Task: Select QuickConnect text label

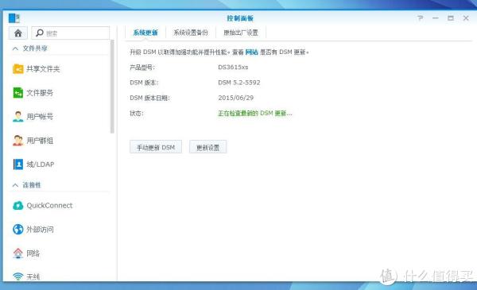Action: click(x=49, y=206)
